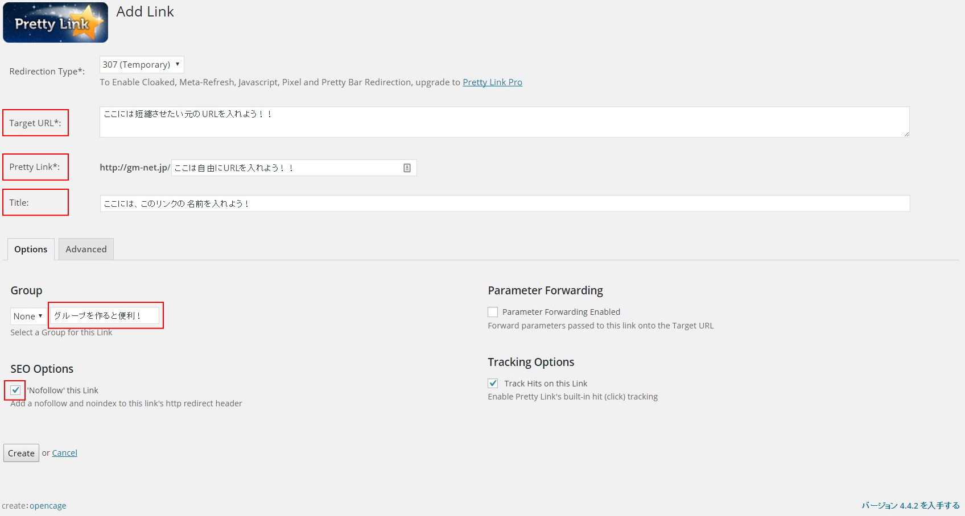Screen dimensions: 965x516
Task: Focus the Pretty Link slug input field
Action: point(294,168)
